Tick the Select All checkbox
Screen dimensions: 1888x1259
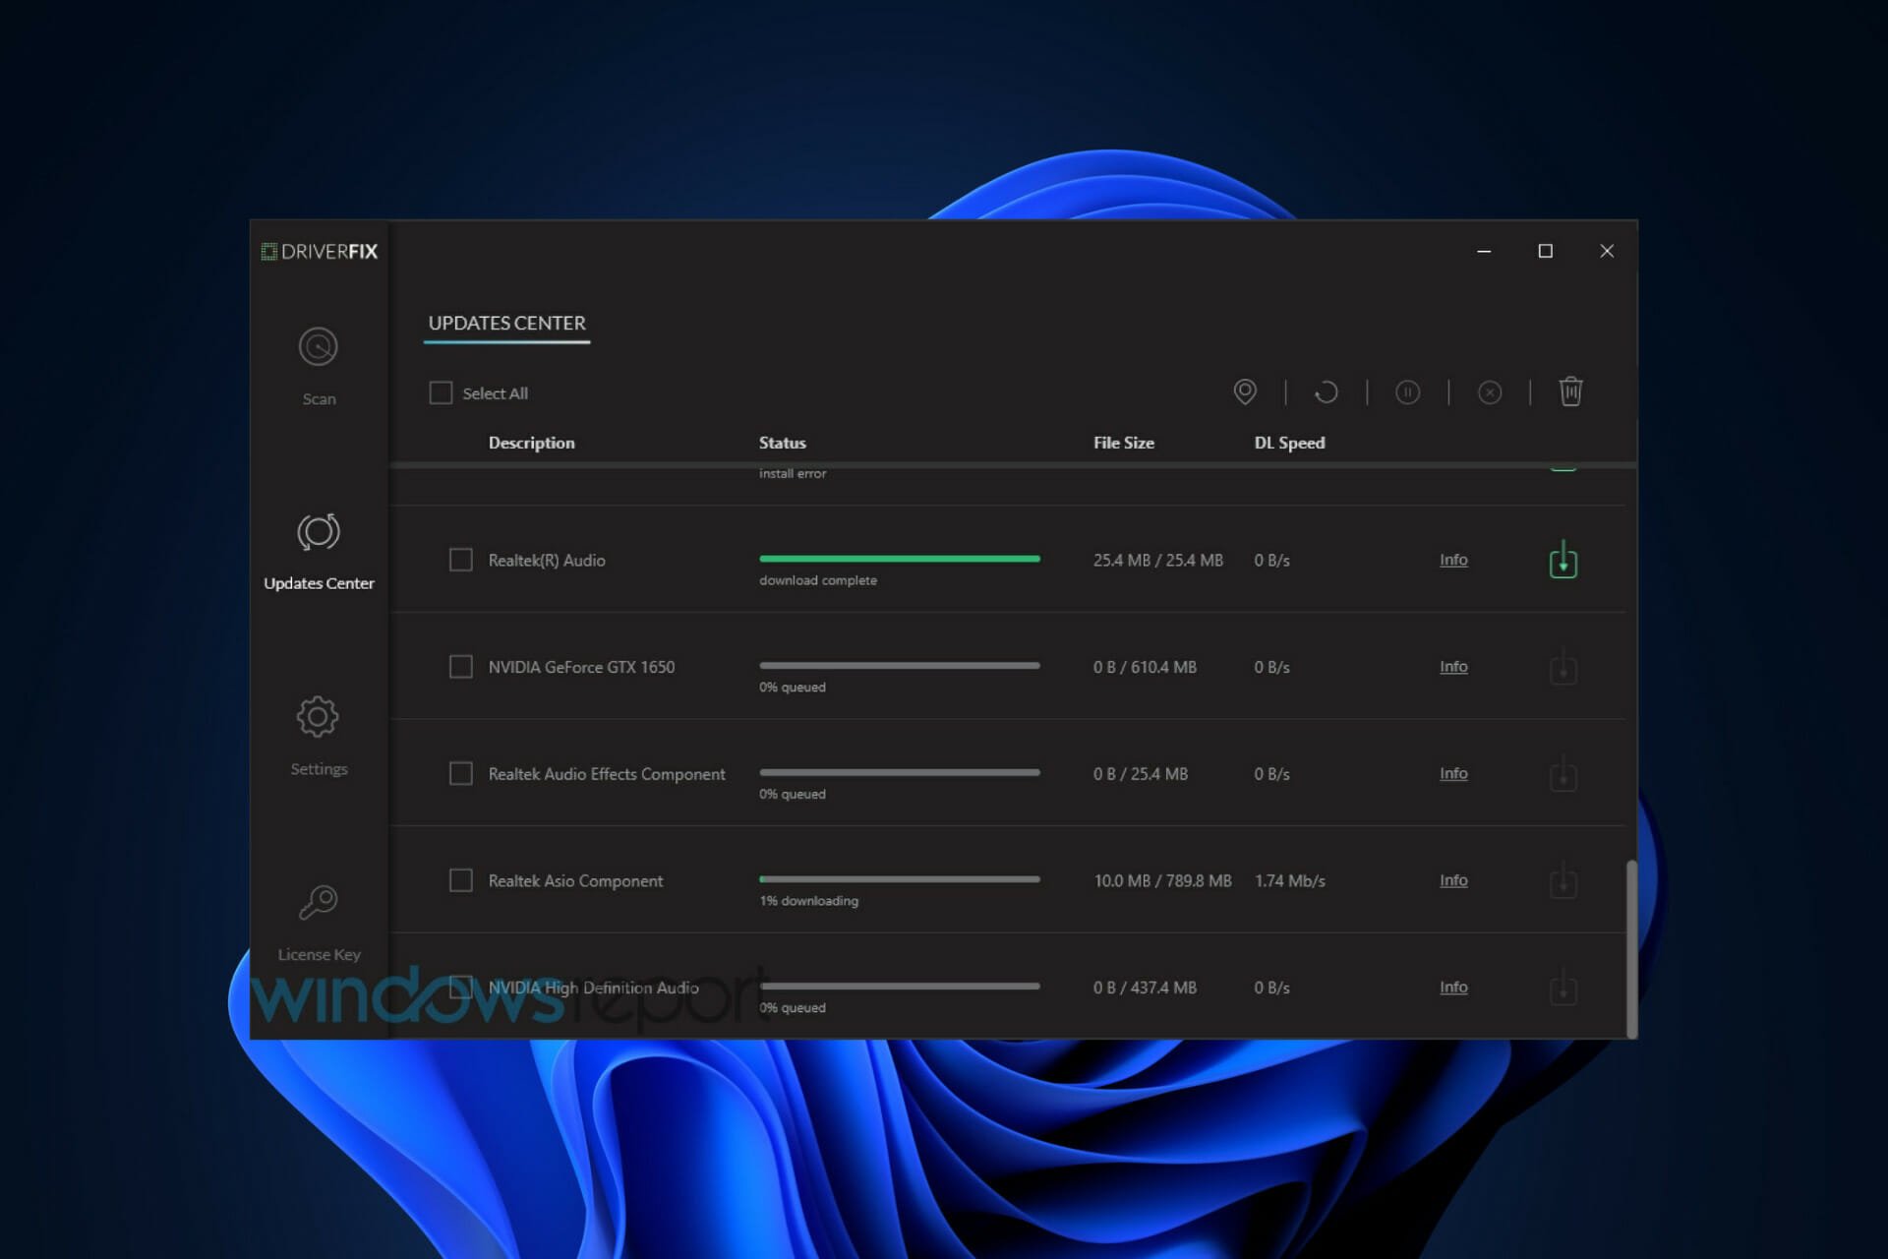441,392
